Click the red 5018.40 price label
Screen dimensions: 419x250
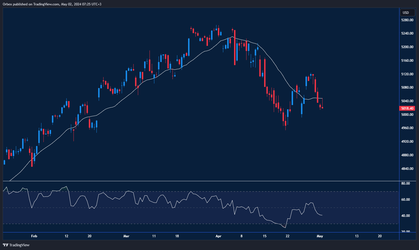click(407, 108)
